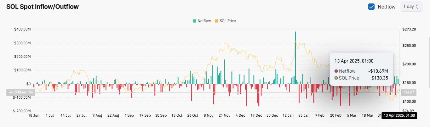Click the 124.67 price tag on right axis

410,92
